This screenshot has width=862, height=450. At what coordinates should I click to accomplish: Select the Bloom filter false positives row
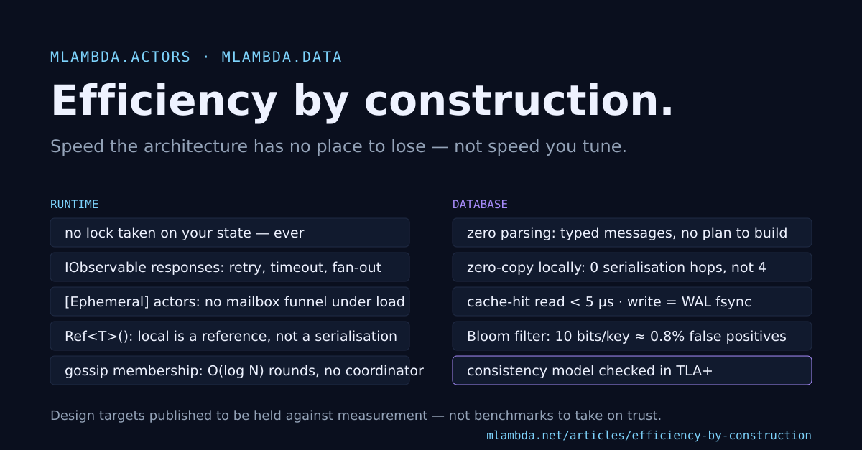point(632,336)
